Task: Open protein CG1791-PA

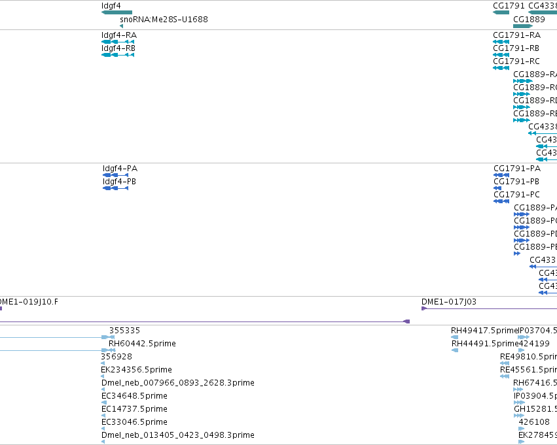Action: point(501,175)
